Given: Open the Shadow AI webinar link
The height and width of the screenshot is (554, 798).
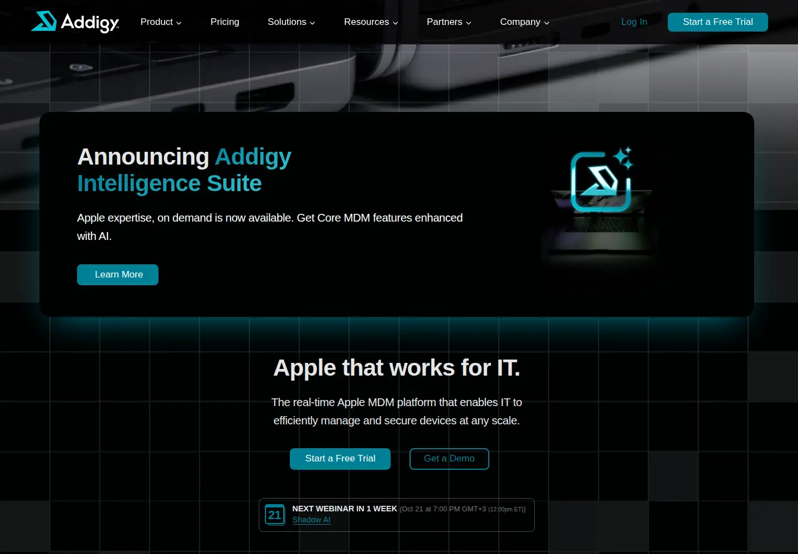Looking at the screenshot, I should pos(311,520).
